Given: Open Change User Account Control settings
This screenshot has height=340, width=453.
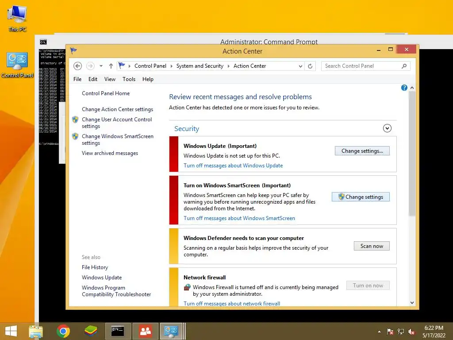Looking at the screenshot, I should (117, 123).
